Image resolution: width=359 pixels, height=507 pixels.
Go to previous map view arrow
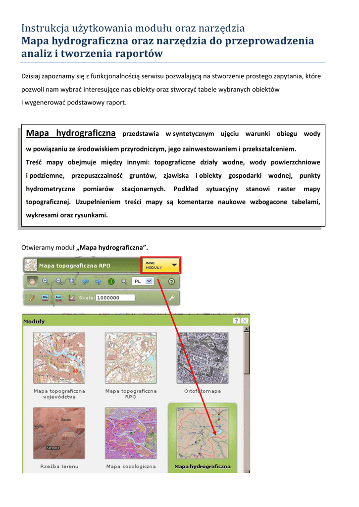[85, 281]
